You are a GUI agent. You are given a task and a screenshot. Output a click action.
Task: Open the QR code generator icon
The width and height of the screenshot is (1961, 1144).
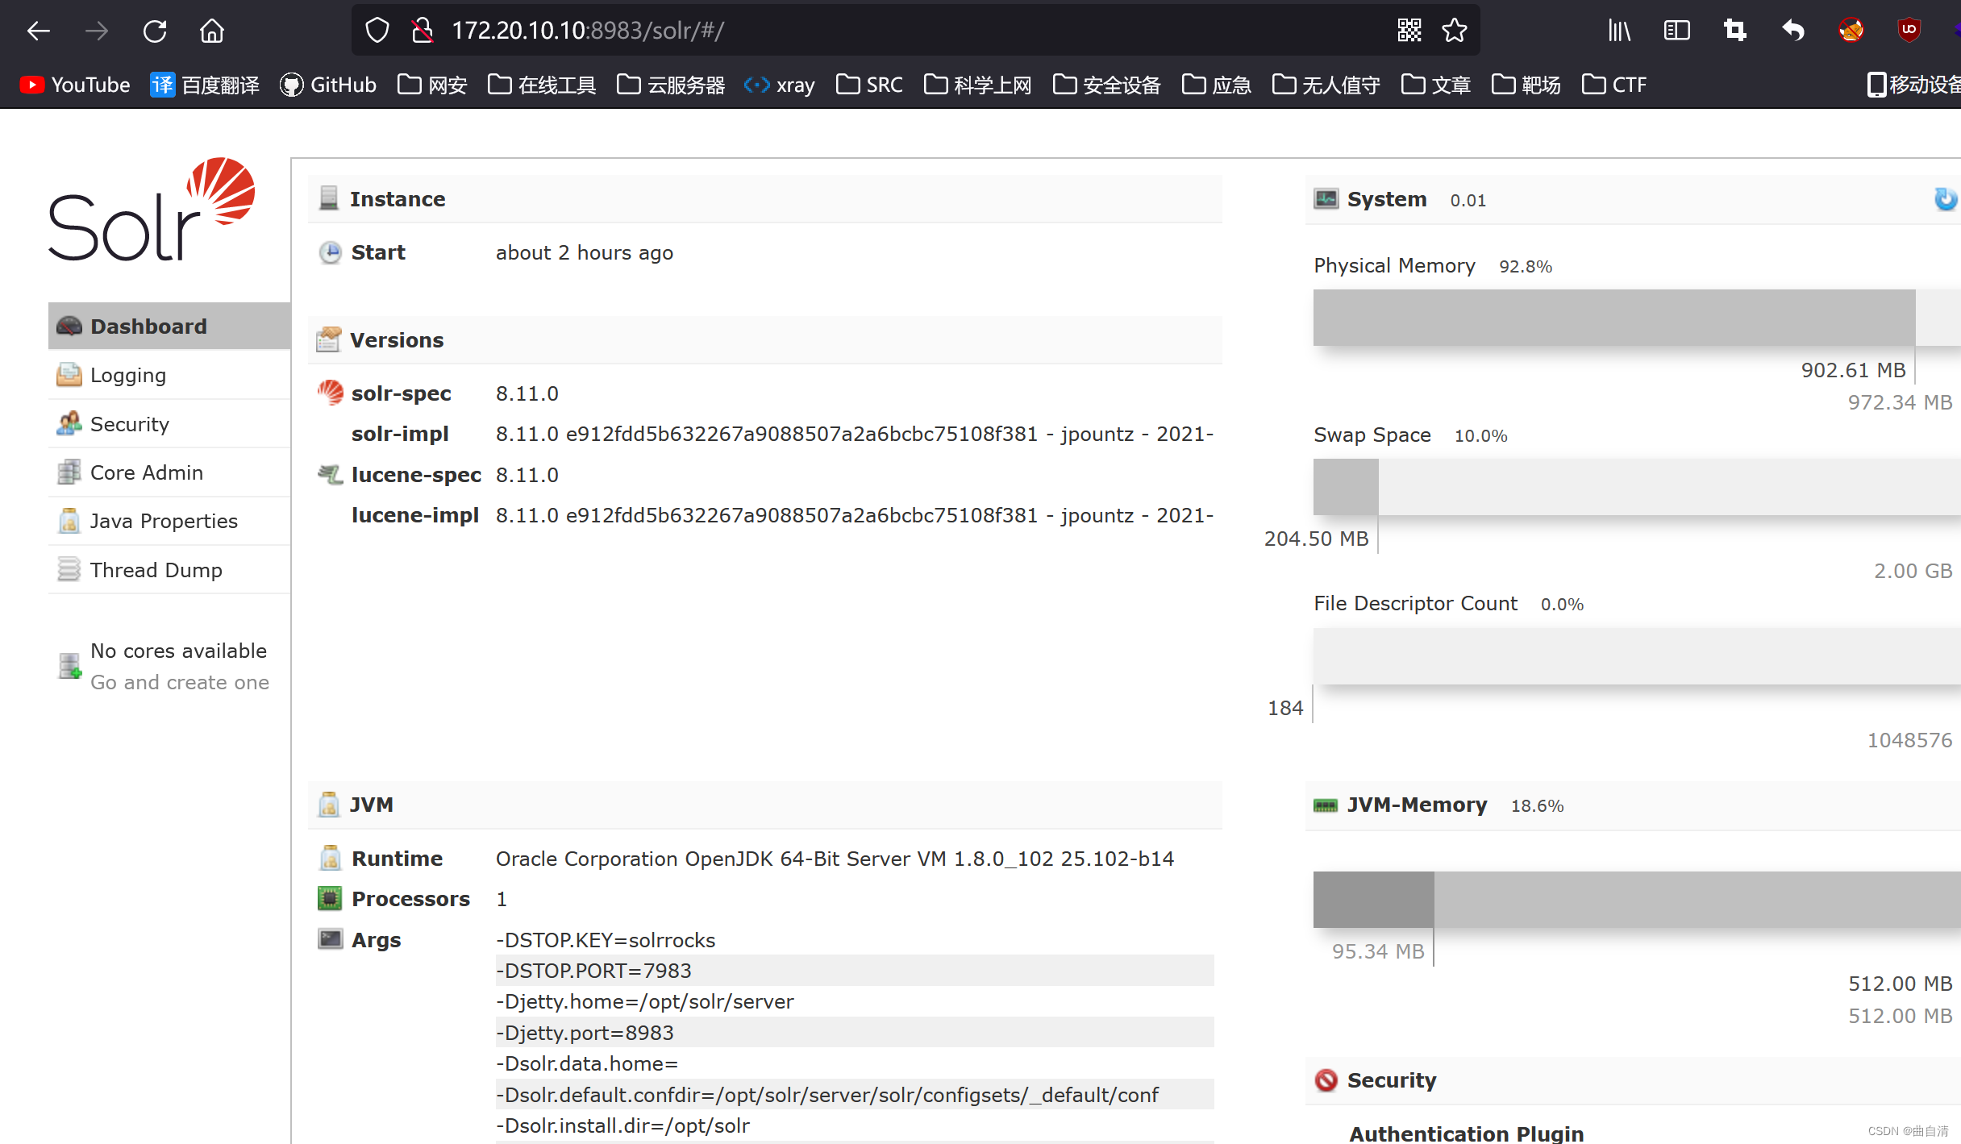pos(1409,31)
